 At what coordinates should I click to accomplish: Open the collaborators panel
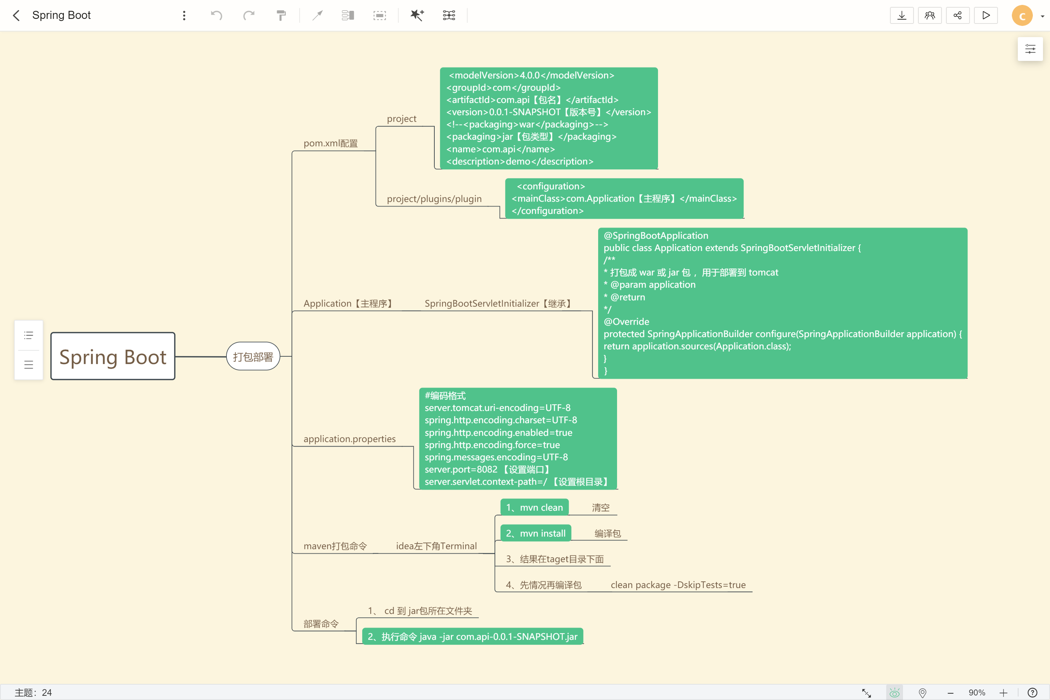(x=930, y=16)
